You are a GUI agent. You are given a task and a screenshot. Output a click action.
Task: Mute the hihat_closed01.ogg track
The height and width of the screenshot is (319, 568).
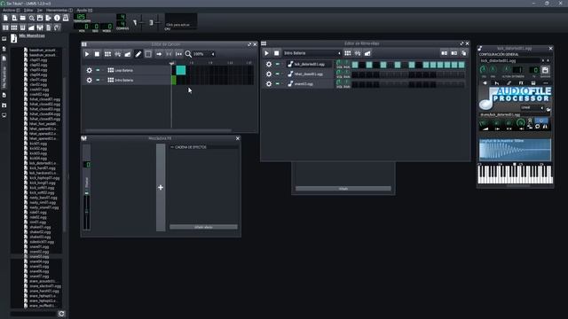[x=278, y=74]
